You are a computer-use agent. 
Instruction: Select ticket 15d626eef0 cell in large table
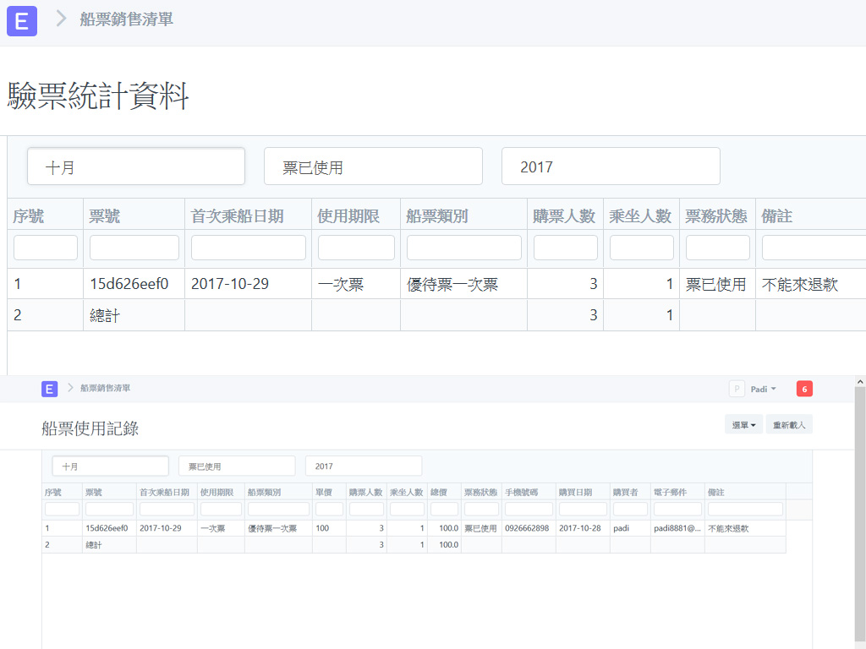tap(129, 285)
